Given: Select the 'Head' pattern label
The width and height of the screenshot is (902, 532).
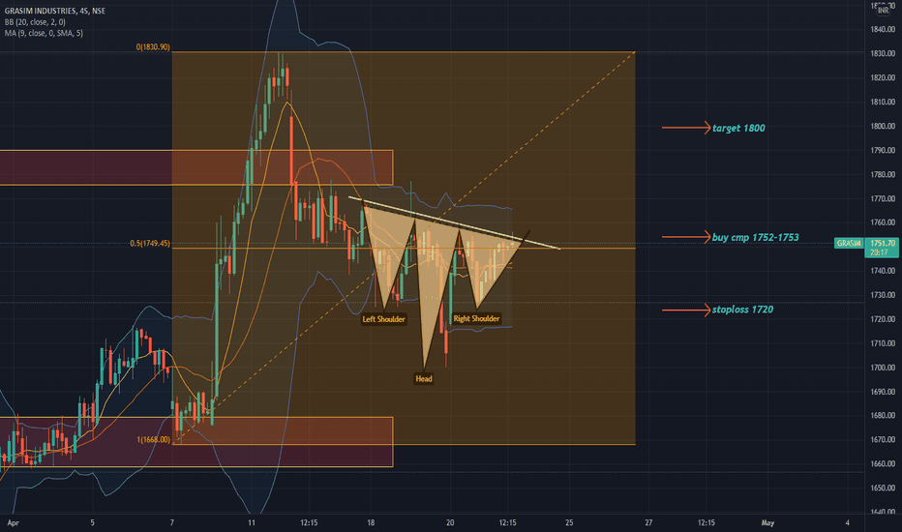Looking at the screenshot, I should tap(424, 378).
